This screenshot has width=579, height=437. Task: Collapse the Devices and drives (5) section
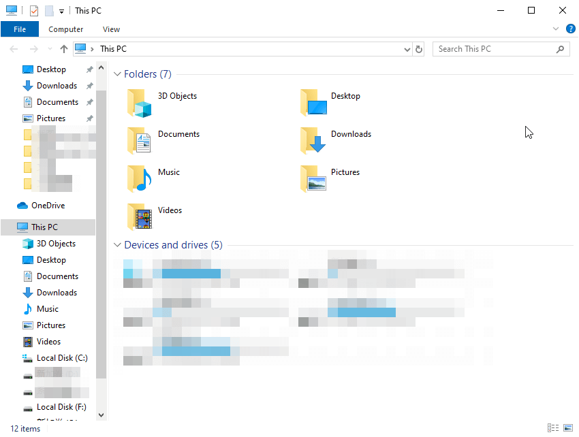tap(117, 244)
